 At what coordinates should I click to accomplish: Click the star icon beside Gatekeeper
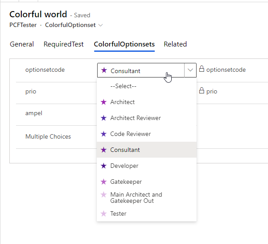104,182
